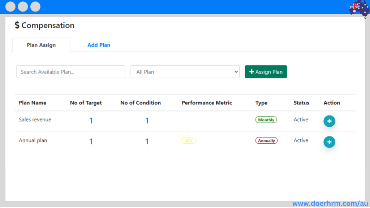Click the Plan Name column header
The width and height of the screenshot is (370, 208).
pyautogui.click(x=33, y=103)
